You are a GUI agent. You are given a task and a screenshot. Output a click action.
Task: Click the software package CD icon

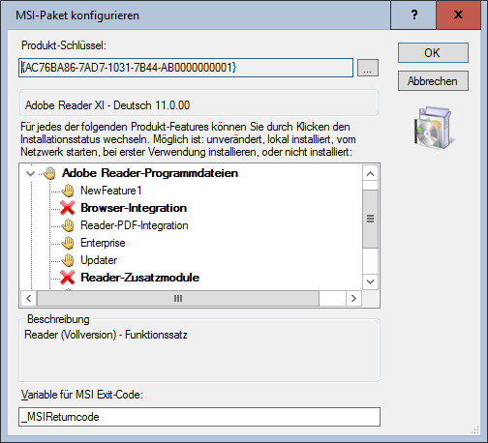point(433,128)
